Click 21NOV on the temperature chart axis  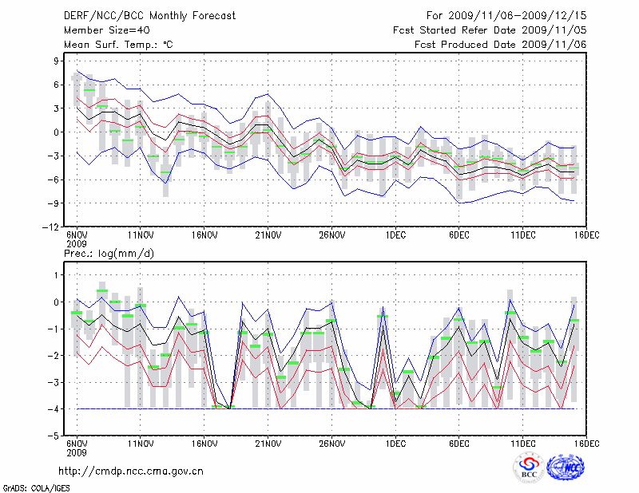[x=268, y=235]
